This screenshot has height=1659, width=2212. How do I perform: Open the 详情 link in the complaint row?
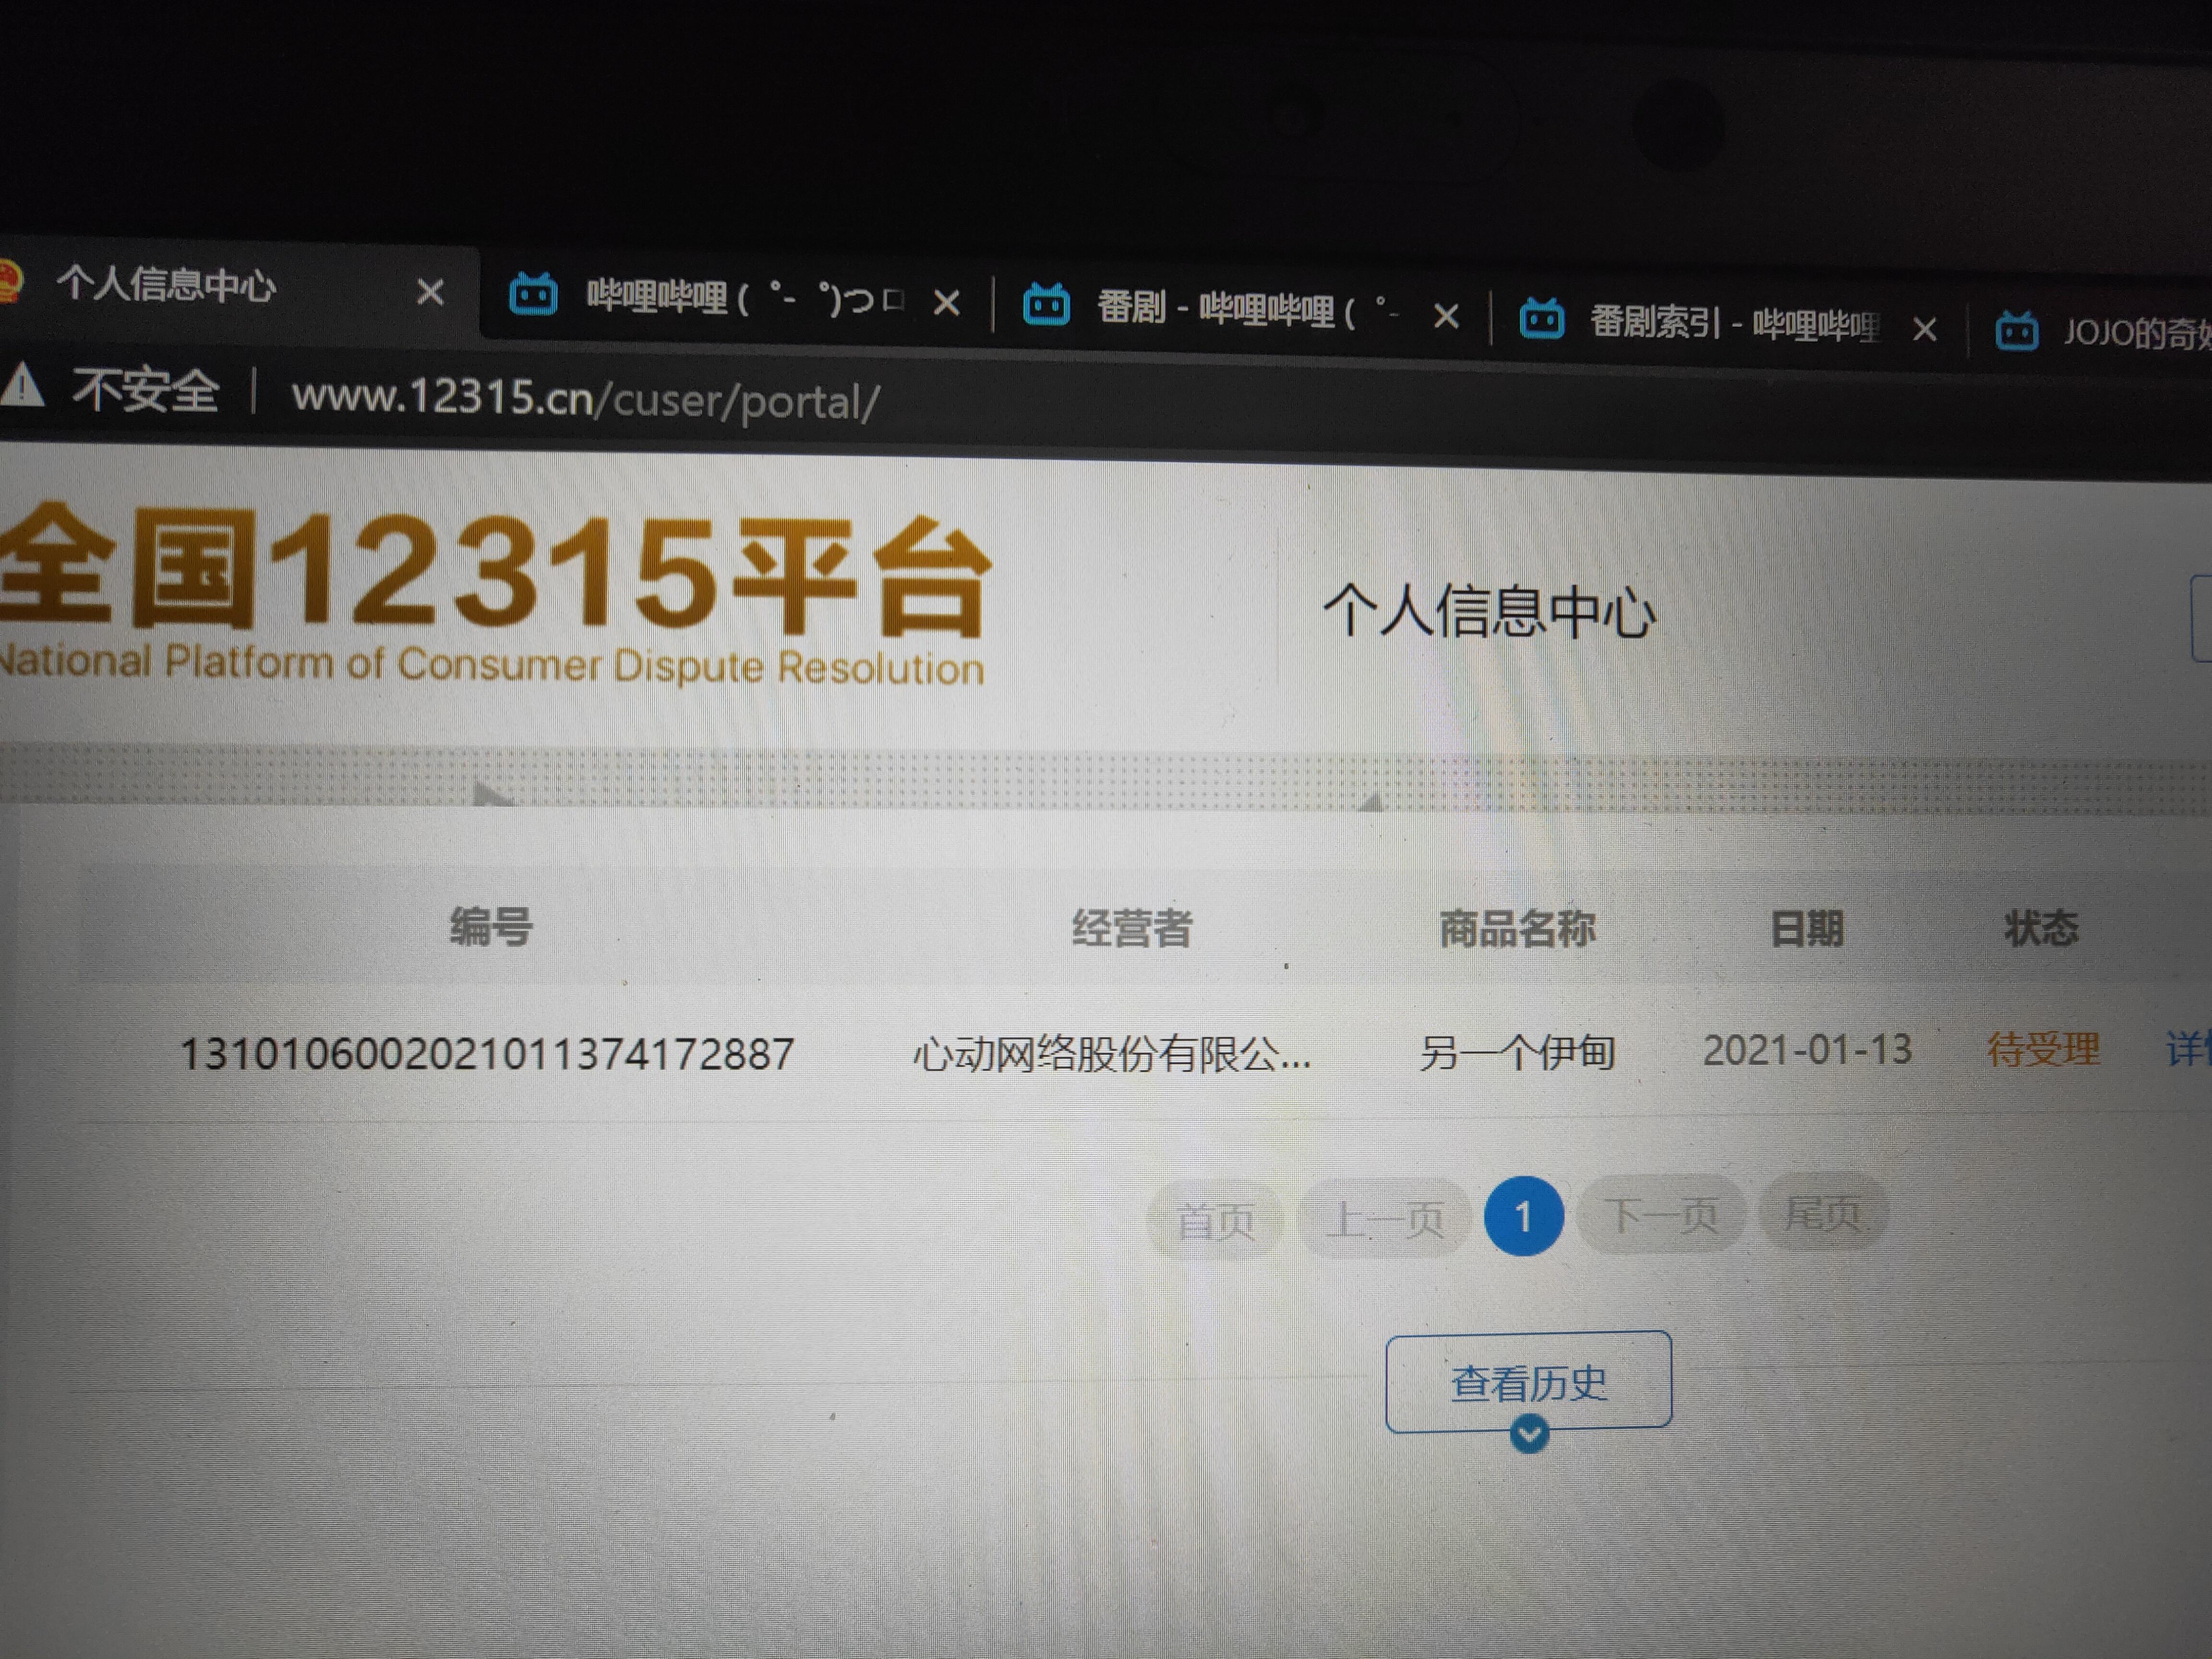[2189, 1048]
